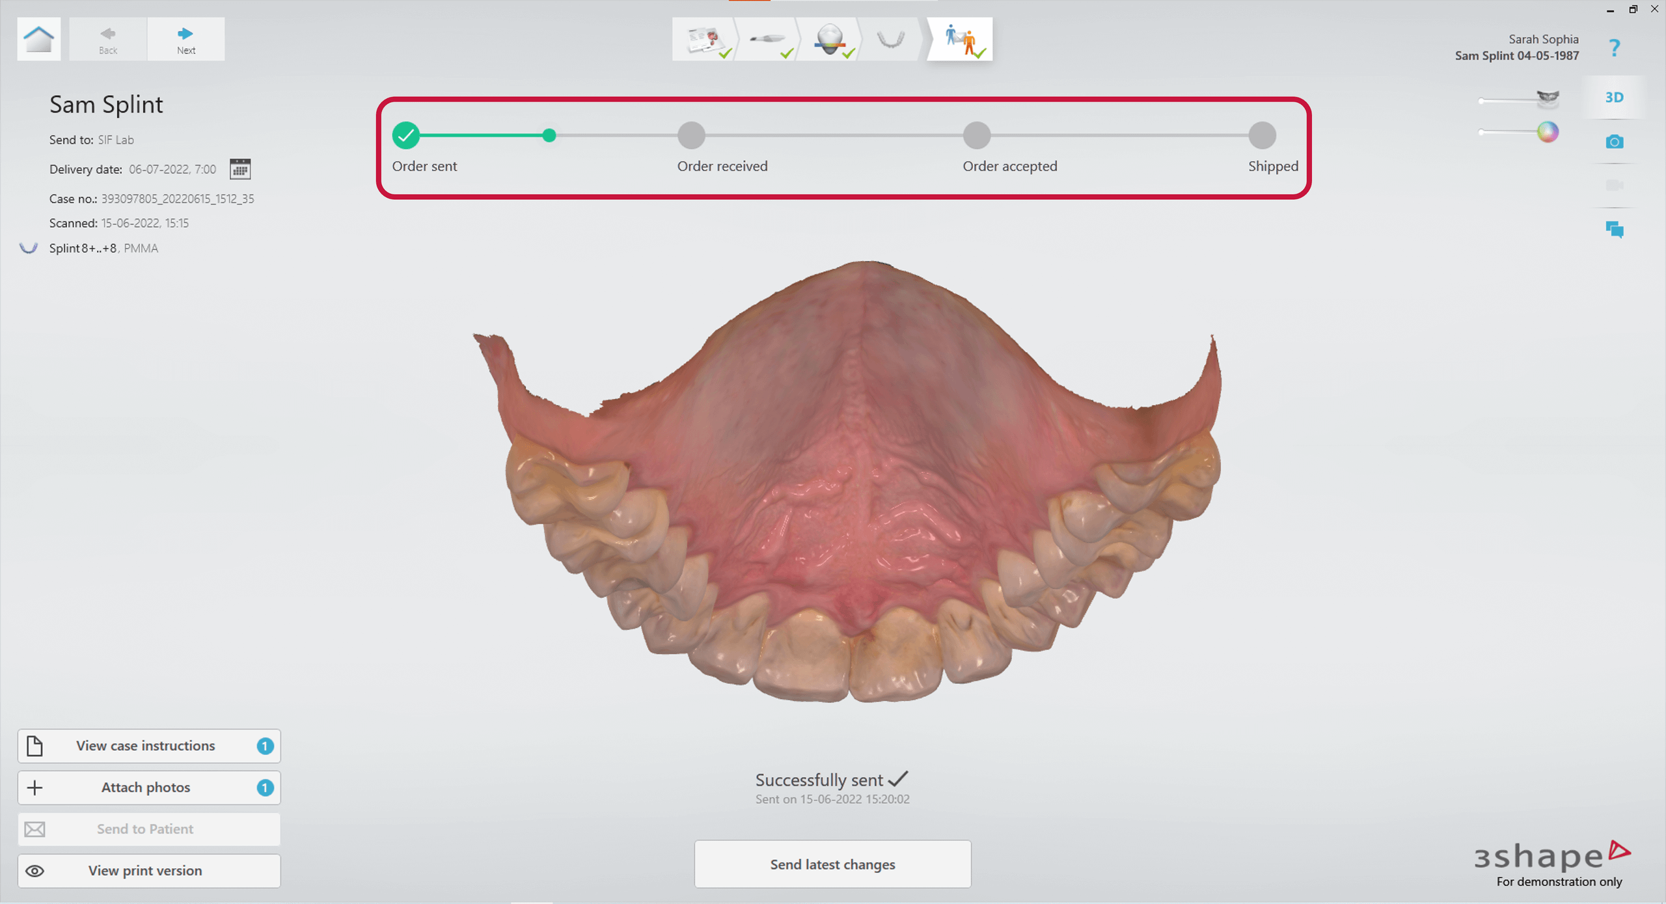This screenshot has width=1666, height=904.
Task: View case instructions for Sam Splint
Action: [148, 746]
